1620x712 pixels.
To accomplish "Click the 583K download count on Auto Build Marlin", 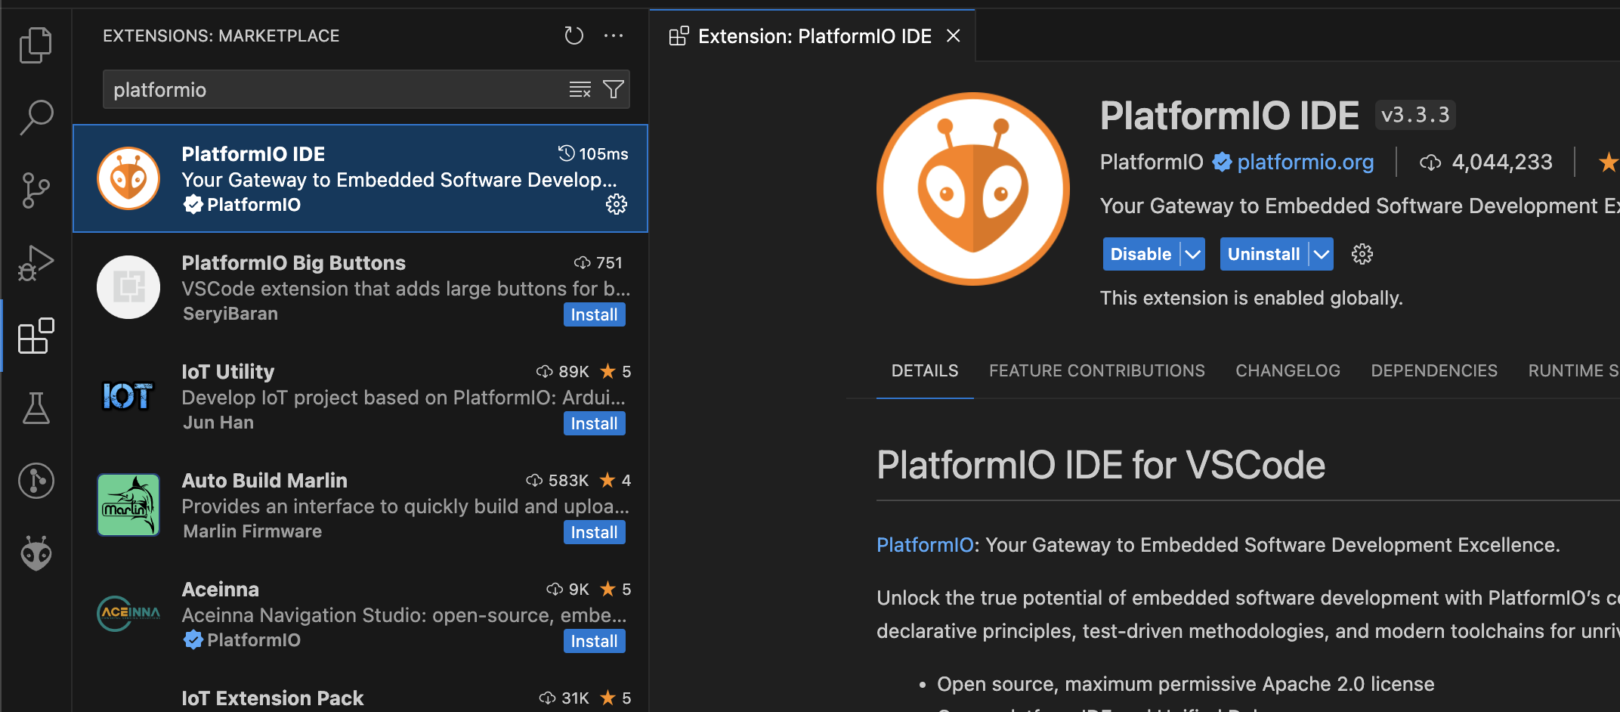I will [558, 481].
